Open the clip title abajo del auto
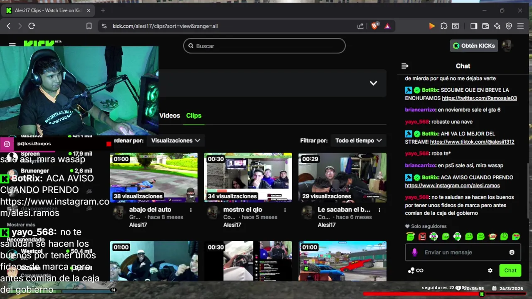This screenshot has width=532, height=299. click(x=150, y=210)
